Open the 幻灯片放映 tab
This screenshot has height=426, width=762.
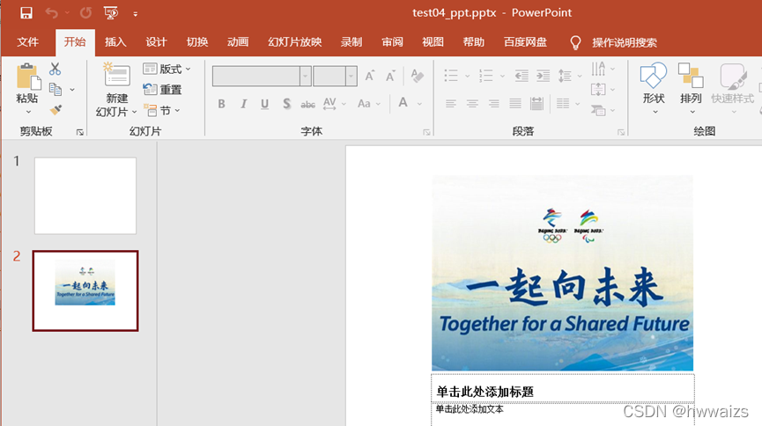tap(294, 42)
